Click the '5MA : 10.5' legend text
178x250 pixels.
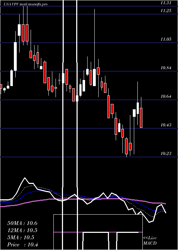(21, 237)
